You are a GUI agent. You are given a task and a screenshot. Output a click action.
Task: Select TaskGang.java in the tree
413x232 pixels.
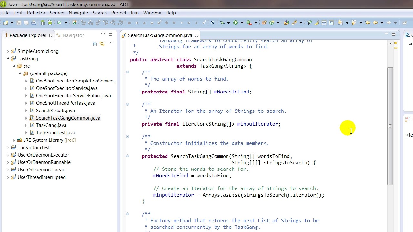[x=51, y=125]
